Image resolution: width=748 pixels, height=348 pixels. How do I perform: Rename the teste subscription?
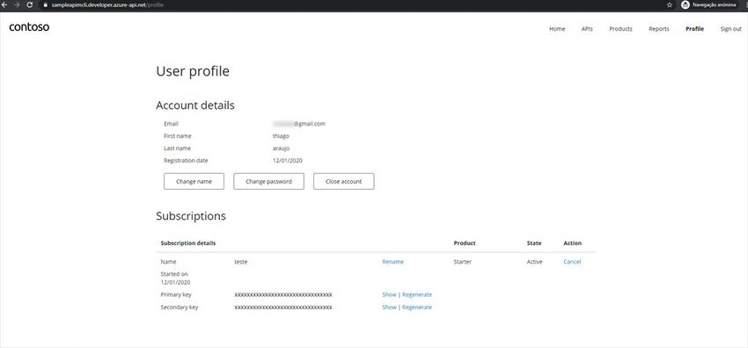[x=392, y=262]
